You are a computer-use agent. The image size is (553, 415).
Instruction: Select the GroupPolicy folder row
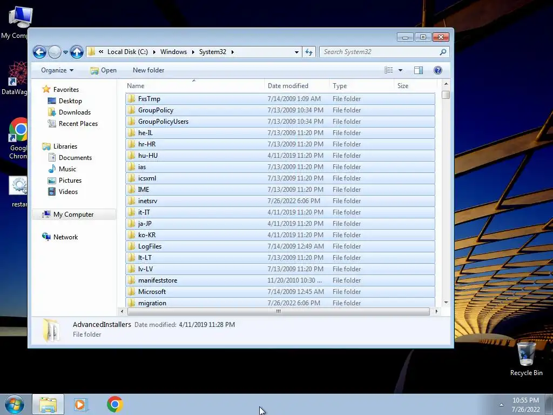(280, 110)
